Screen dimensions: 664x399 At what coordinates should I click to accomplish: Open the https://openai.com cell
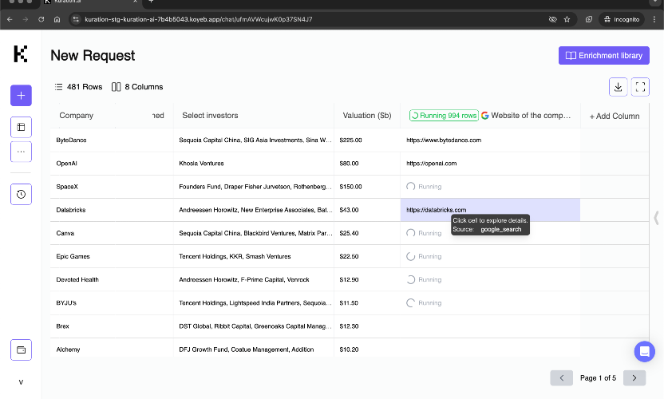(490, 164)
